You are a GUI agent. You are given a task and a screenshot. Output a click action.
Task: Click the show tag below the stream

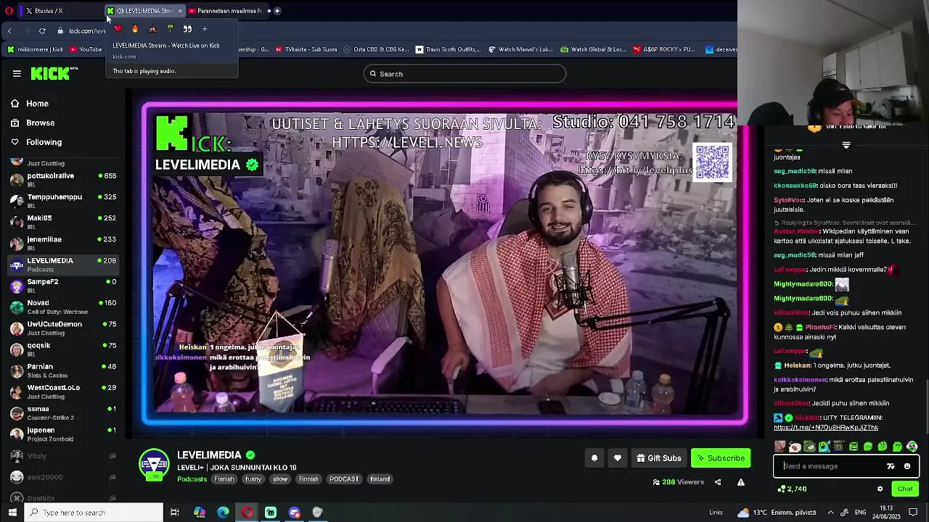tap(280, 479)
